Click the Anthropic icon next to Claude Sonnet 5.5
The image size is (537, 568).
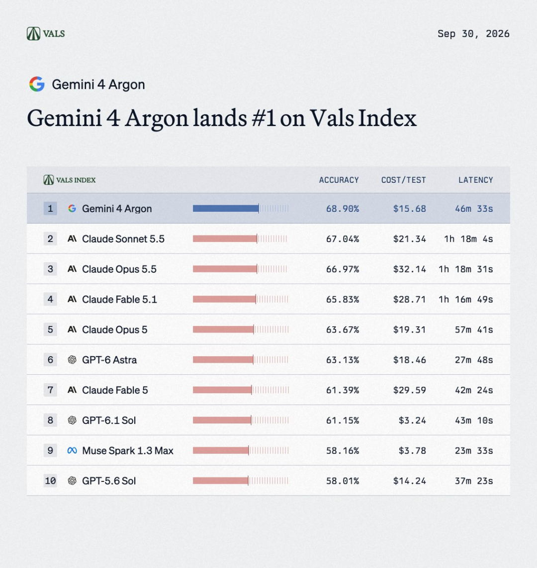tap(72, 239)
